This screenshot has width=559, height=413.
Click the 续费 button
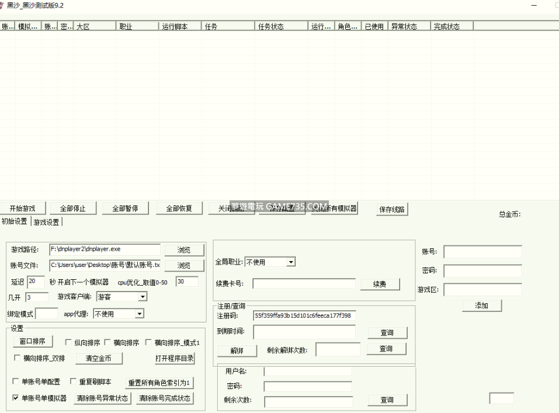380,284
